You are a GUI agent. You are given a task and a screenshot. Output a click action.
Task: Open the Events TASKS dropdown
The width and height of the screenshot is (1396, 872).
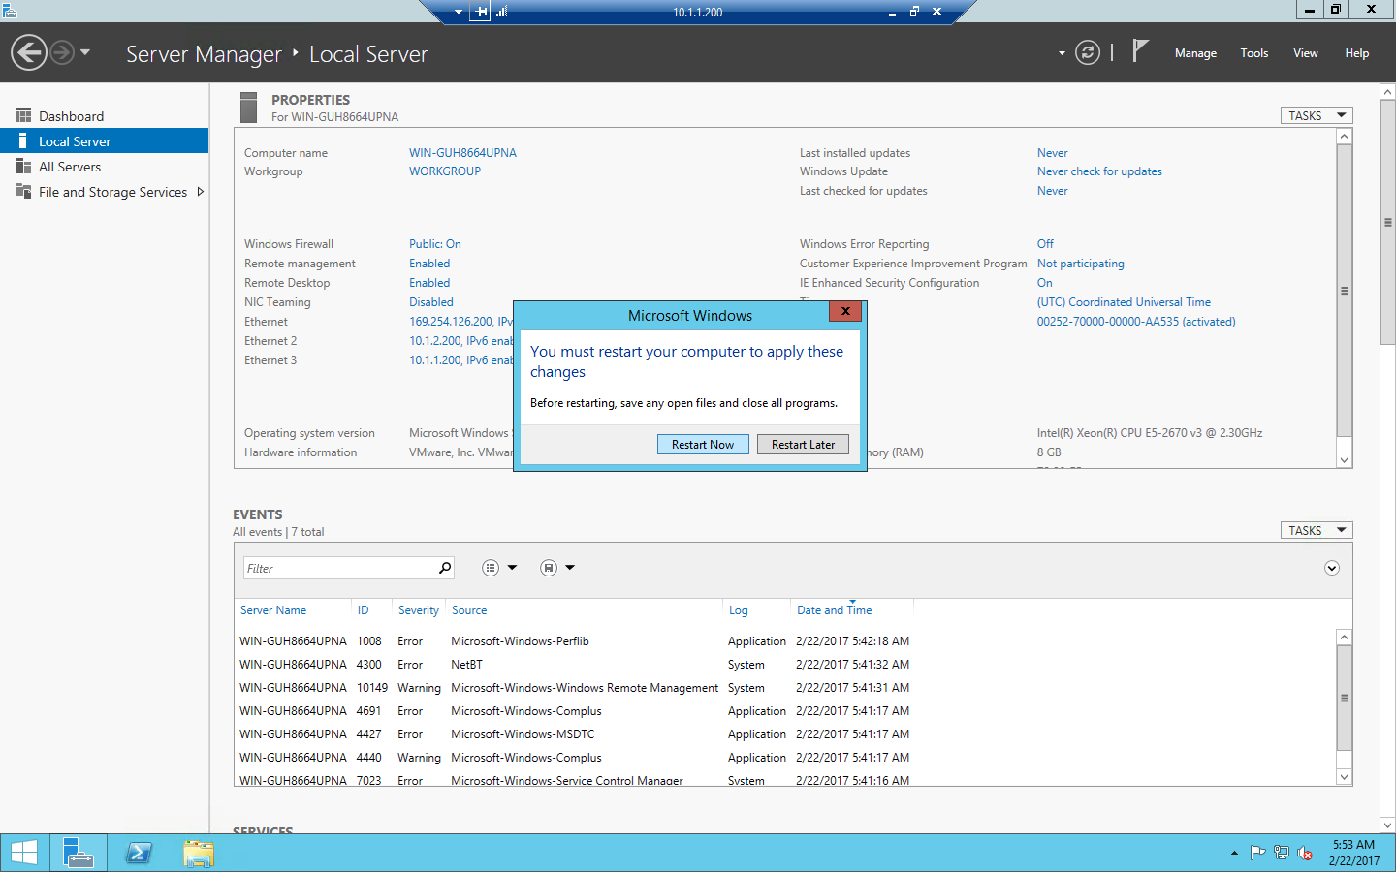[x=1316, y=530]
